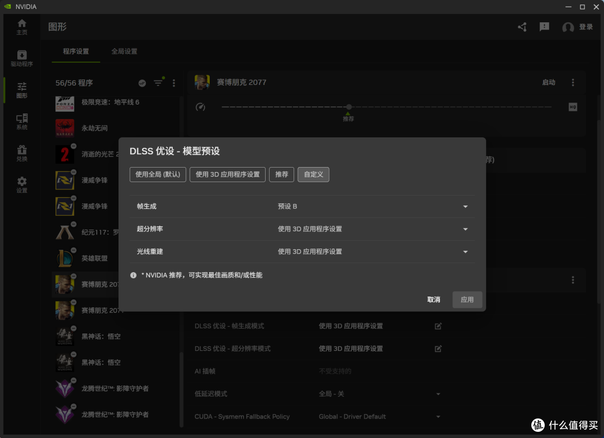Click 应用 to apply preset

tap(467, 300)
